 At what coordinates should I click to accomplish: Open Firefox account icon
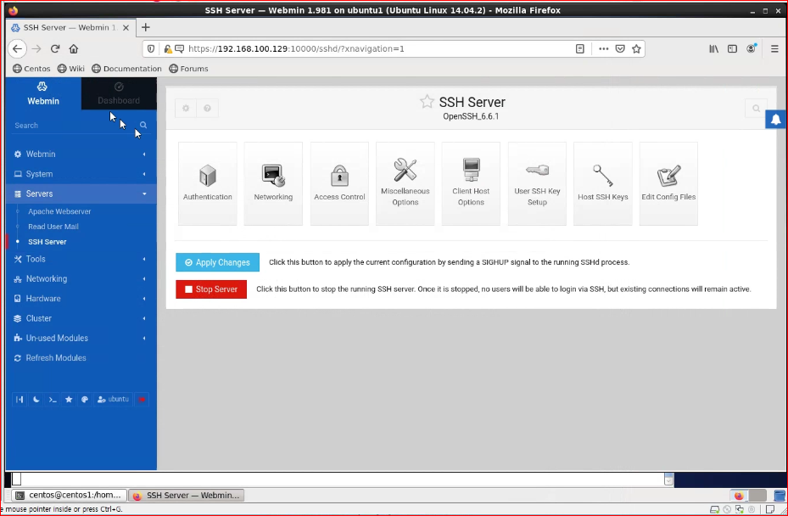752,48
